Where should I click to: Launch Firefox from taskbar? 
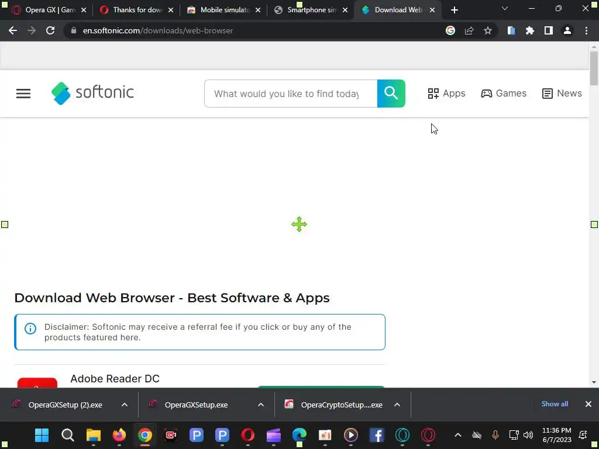point(119,435)
